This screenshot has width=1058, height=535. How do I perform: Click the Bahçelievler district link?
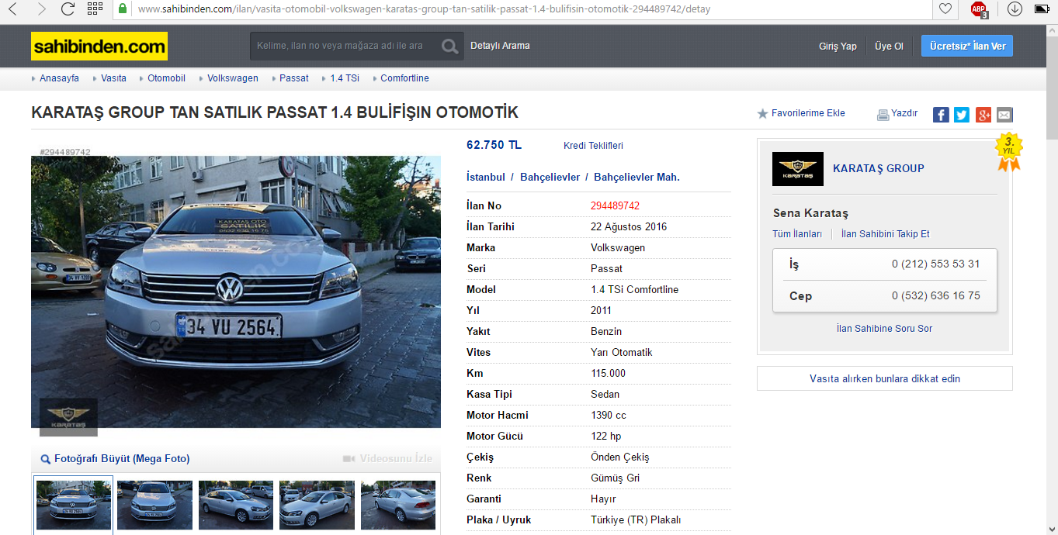coord(550,177)
